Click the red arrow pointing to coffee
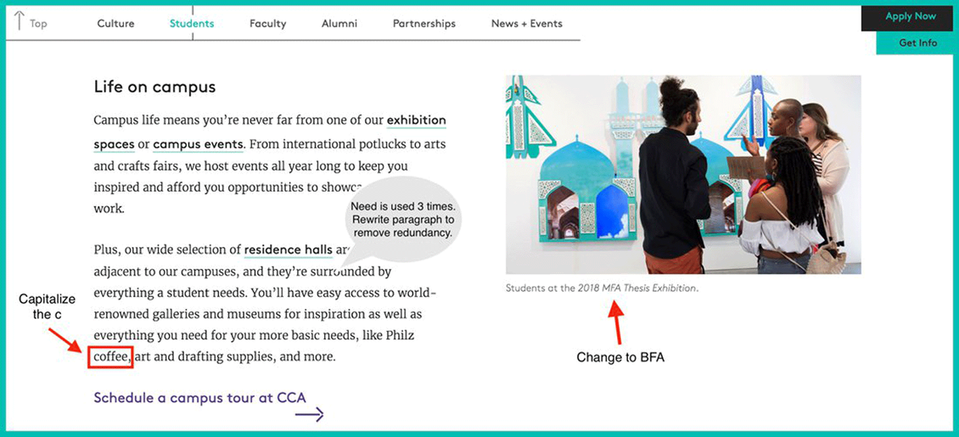 64,339
